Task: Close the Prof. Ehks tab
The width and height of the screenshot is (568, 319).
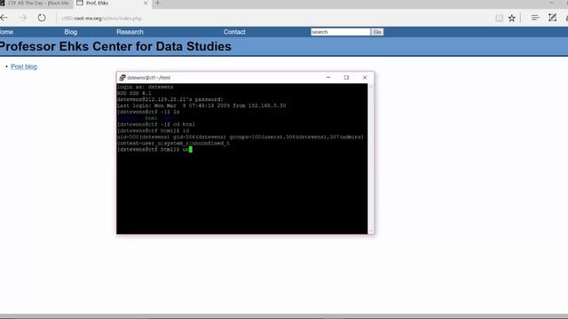Action: [146, 3]
